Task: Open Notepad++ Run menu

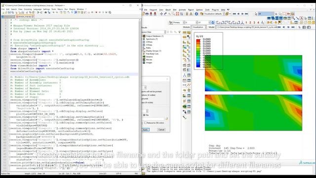Action: 66,9
